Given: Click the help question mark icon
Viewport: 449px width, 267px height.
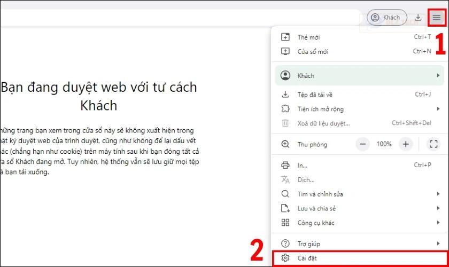Looking at the screenshot, I should [285, 244].
